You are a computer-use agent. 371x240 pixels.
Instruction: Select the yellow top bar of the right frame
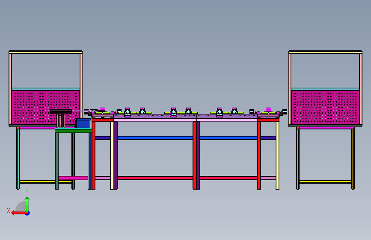pyautogui.click(x=325, y=52)
